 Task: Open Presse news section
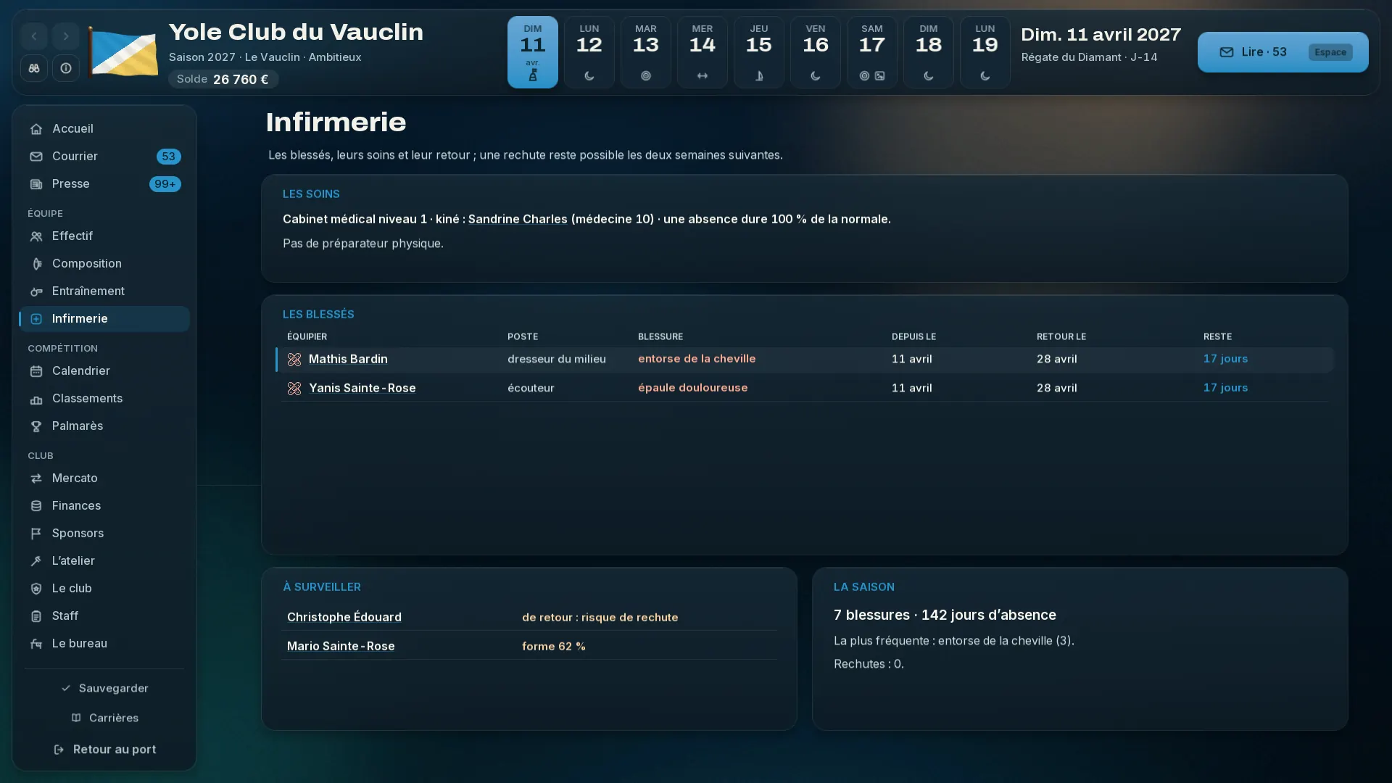tap(104, 184)
